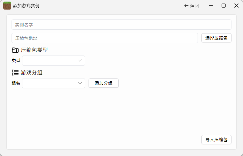This screenshot has width=243, height=156.
Task: Go back with the 返回 arrow button
Action: 192,5
